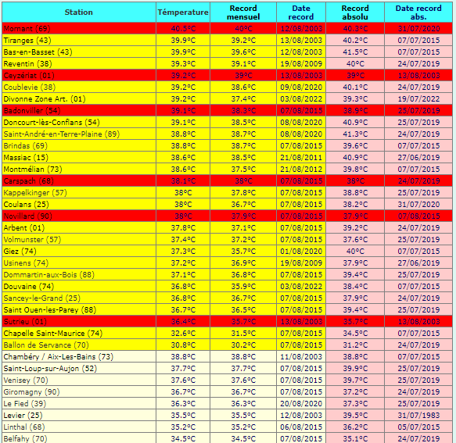
Task: Click Douvaine's monthly record 35.9°C
Action: tap(243, 287)
